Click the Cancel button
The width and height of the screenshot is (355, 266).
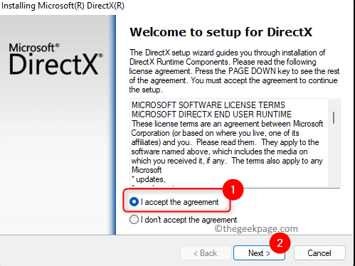319,253
